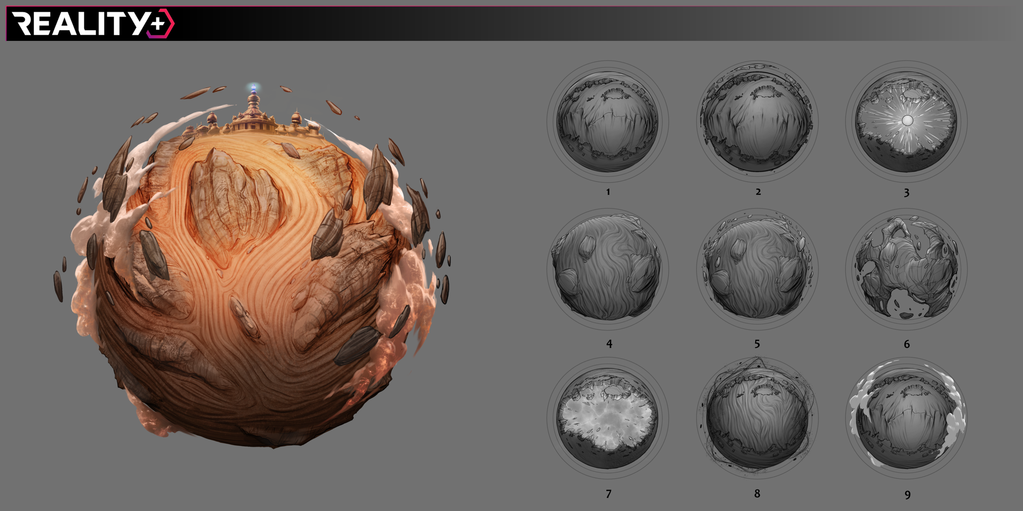1023x511 pixels.
Task: Click the number 3 label
Action: coord(907,193)
